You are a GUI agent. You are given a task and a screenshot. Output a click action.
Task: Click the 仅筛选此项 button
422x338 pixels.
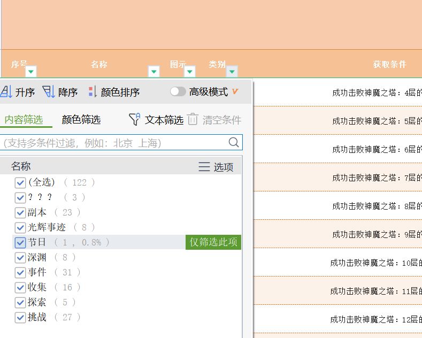click(x=213, y=242)
